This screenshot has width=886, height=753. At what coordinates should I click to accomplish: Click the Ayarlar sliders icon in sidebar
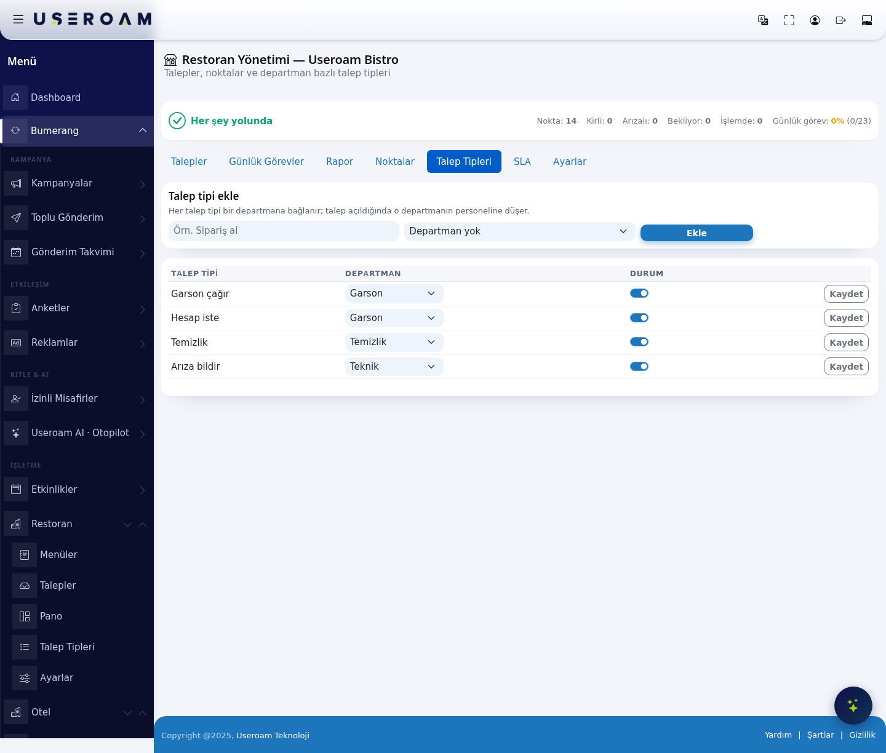(x=25, y=678)
